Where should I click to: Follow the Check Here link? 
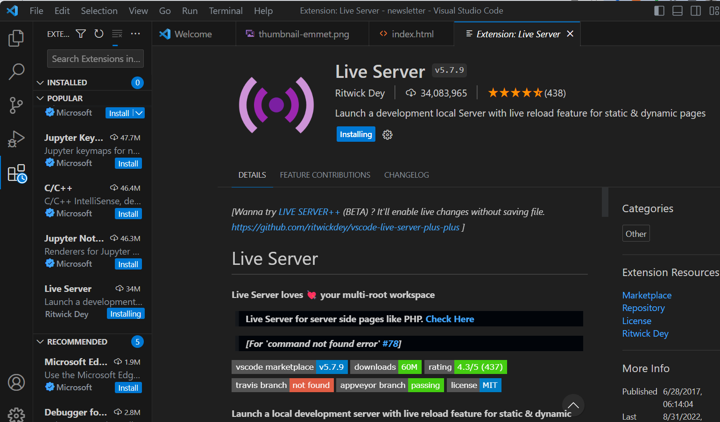450,319
